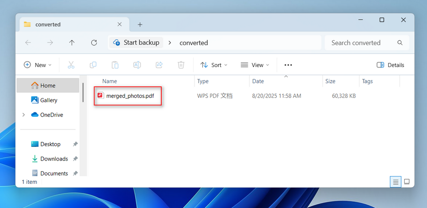Screen dimensions: 427x208
Task: Switch to details list view icon
Action: [395, 182]
